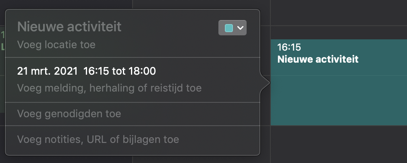Click the teal calendar color swatch
This screenshot has width=407, height=163.
pos(228,28)
